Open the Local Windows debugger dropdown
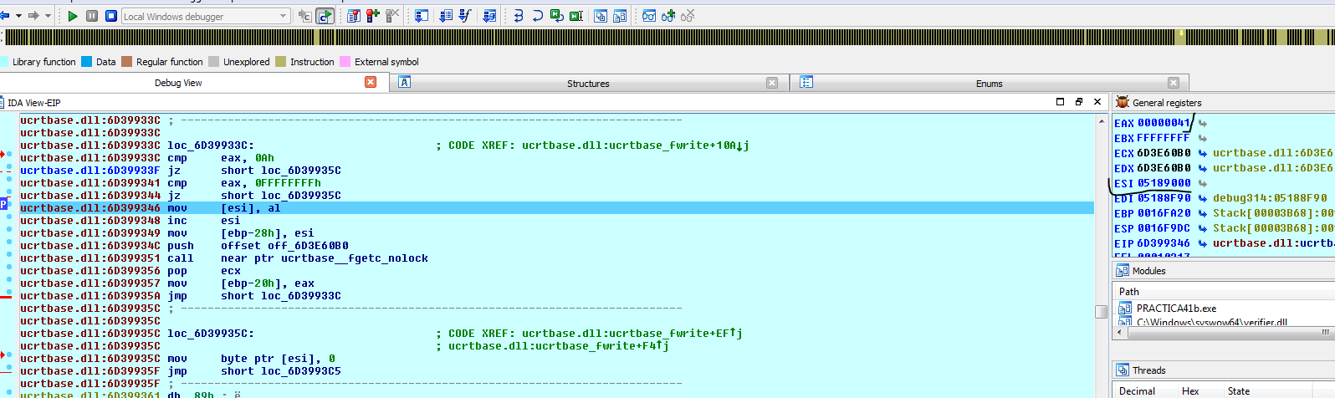 (x=284, y=16)
